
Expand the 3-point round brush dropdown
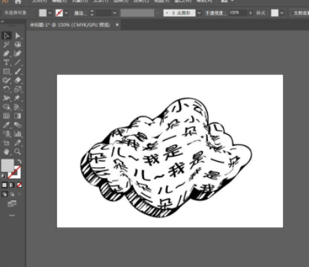tap(199, 13)
